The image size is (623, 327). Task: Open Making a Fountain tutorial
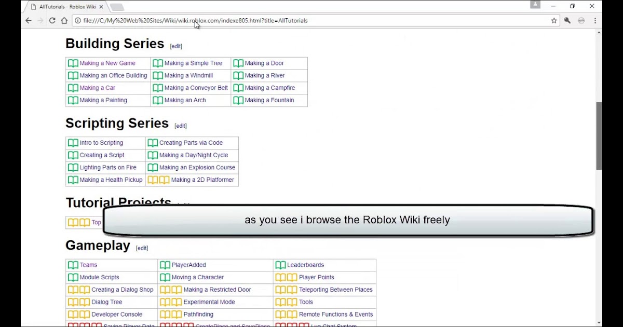click(x=269, y=100)
